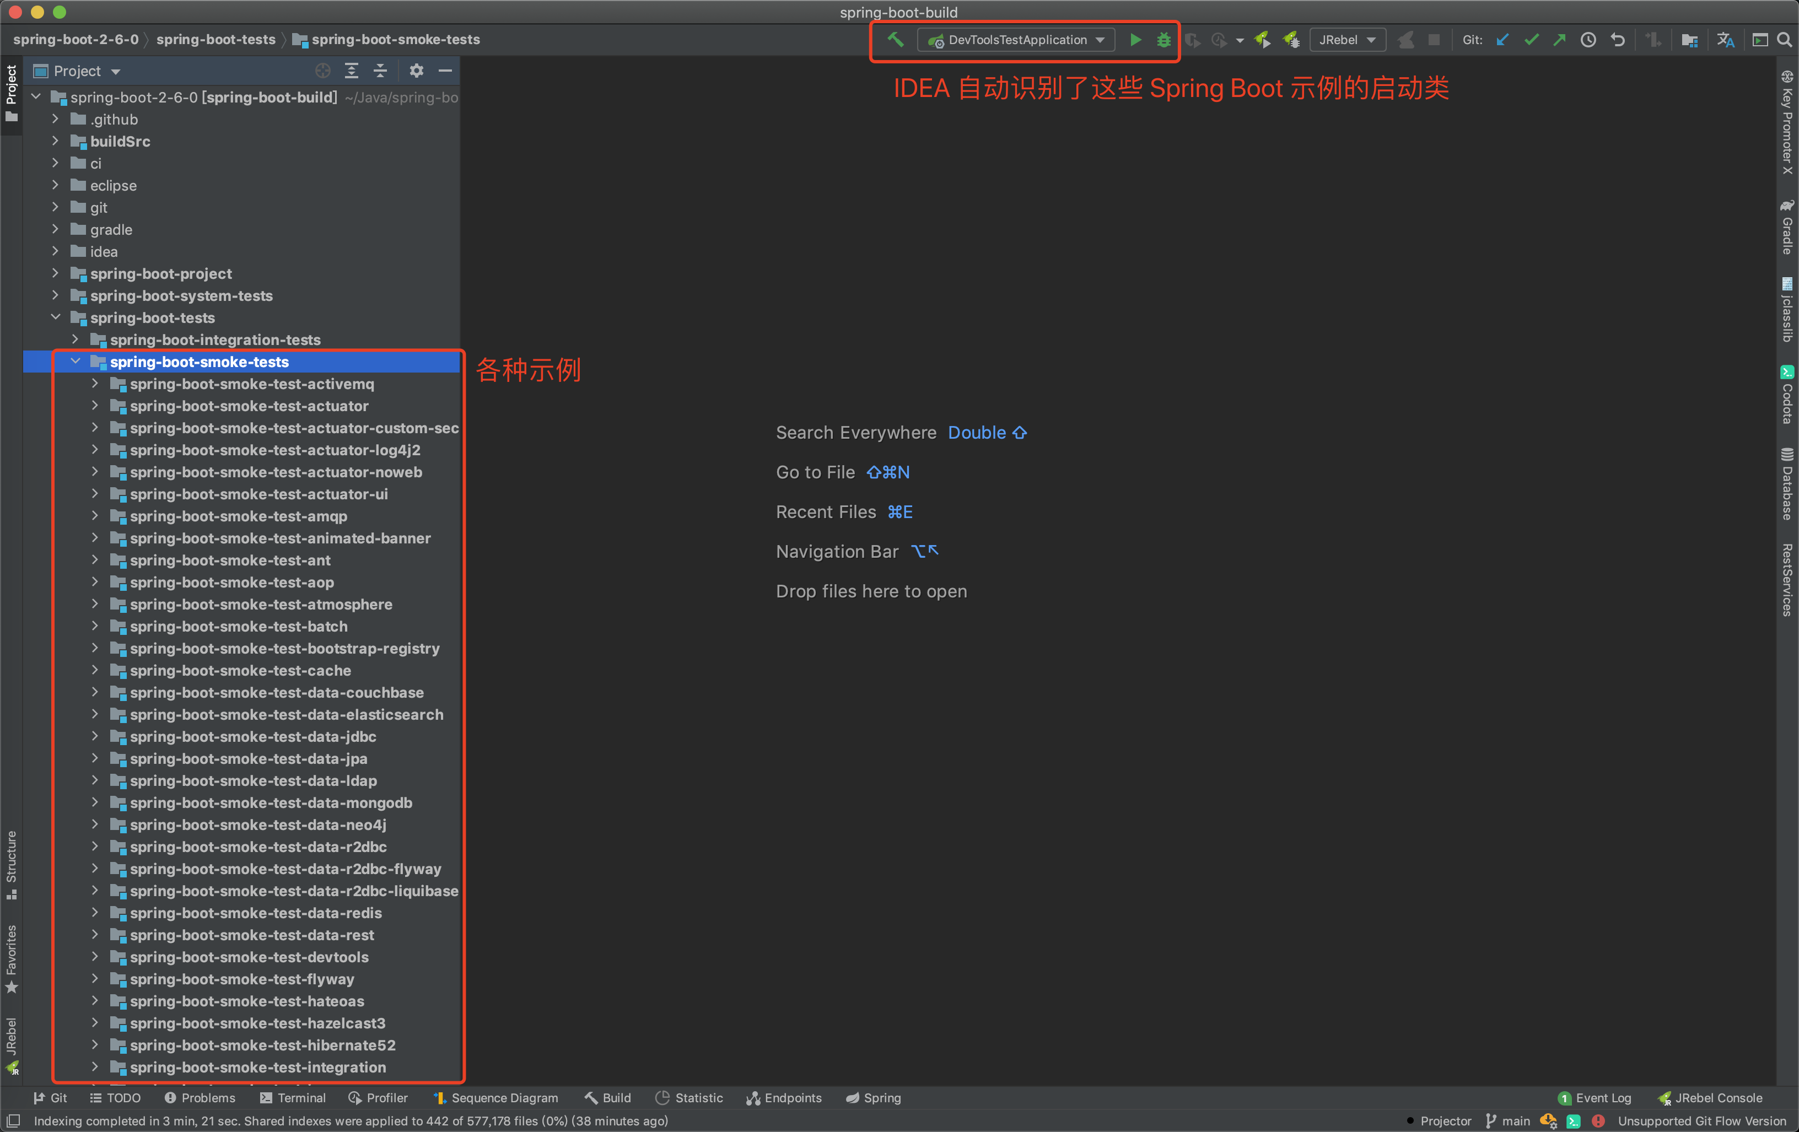Open Project panel gear options
The width and height of the screenshot is (1799, 1132).
(x=416, y=71)
